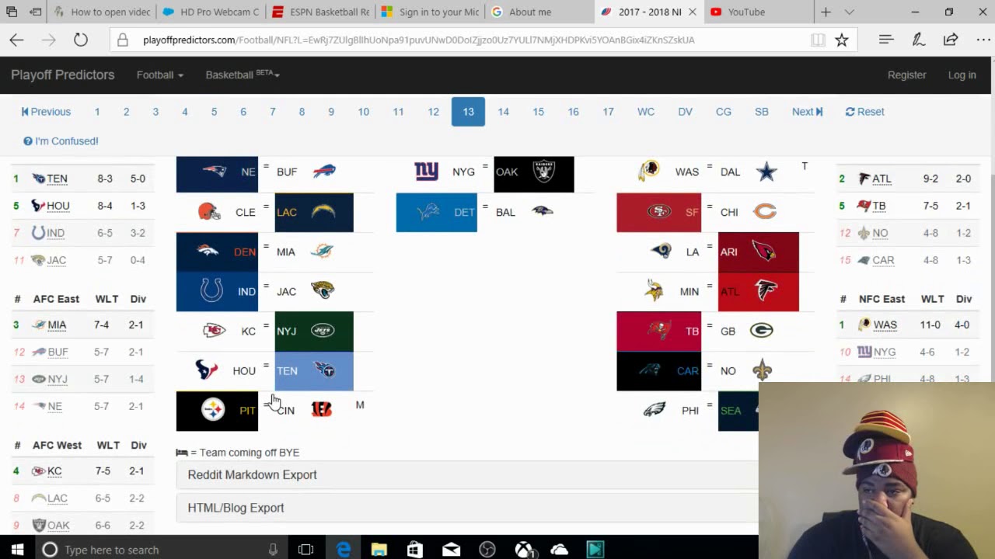
Task: Pick Buffalo Bills logo in NE matchup
Action: [324, 172]
